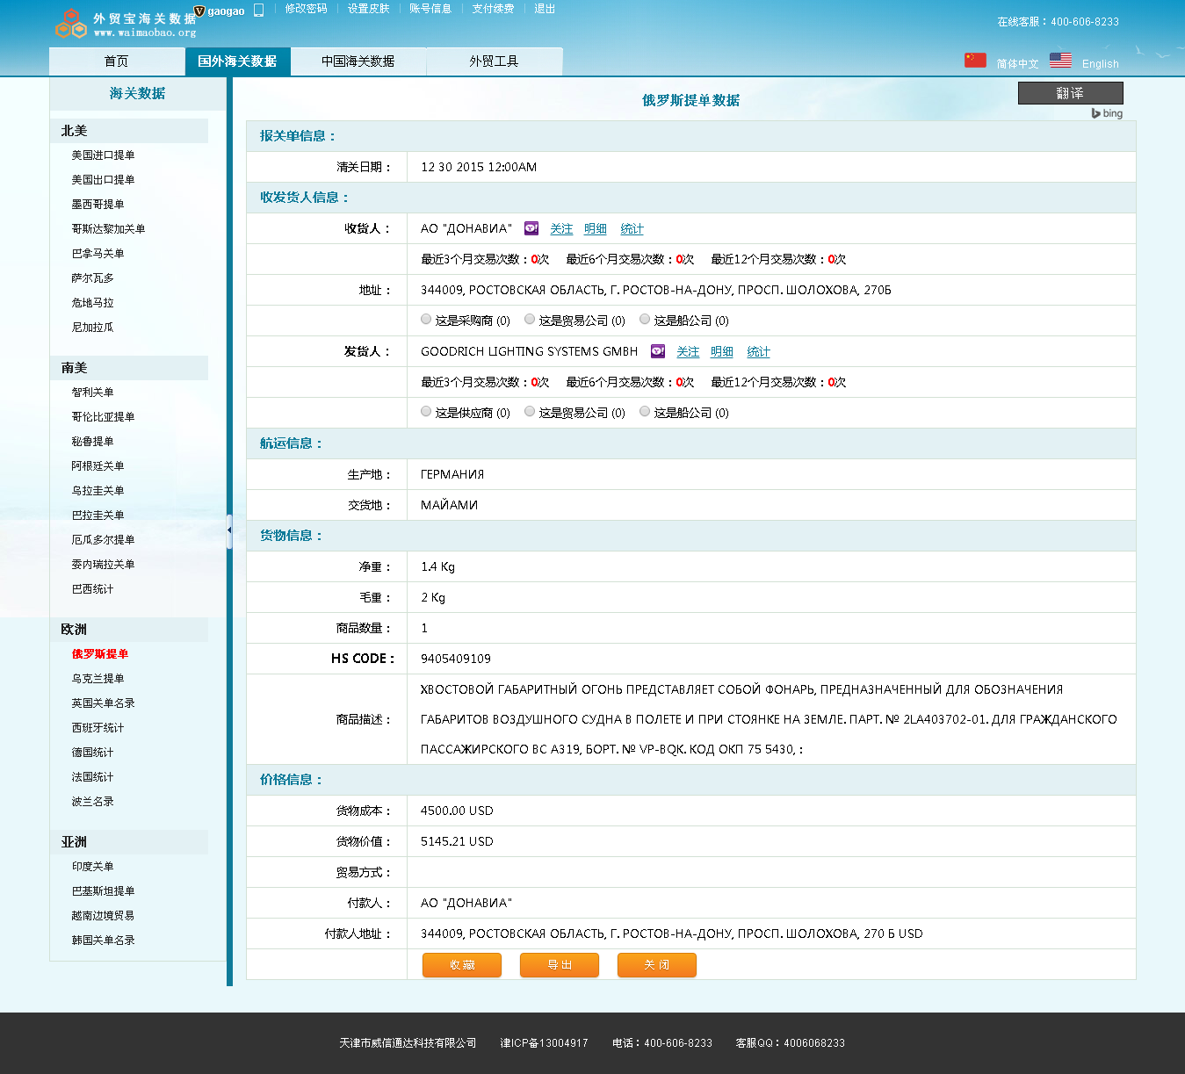Click the orange 导出 button
1185x1074 pixels.
coord(560,965)
